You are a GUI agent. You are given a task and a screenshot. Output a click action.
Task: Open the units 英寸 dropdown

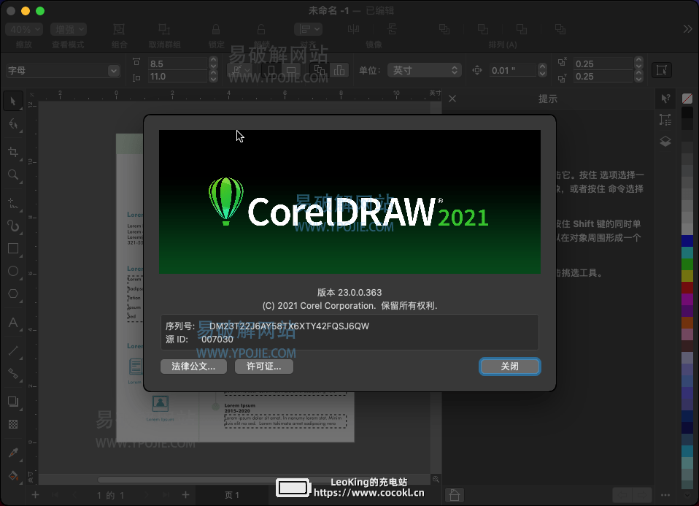(x=424, y=71)
